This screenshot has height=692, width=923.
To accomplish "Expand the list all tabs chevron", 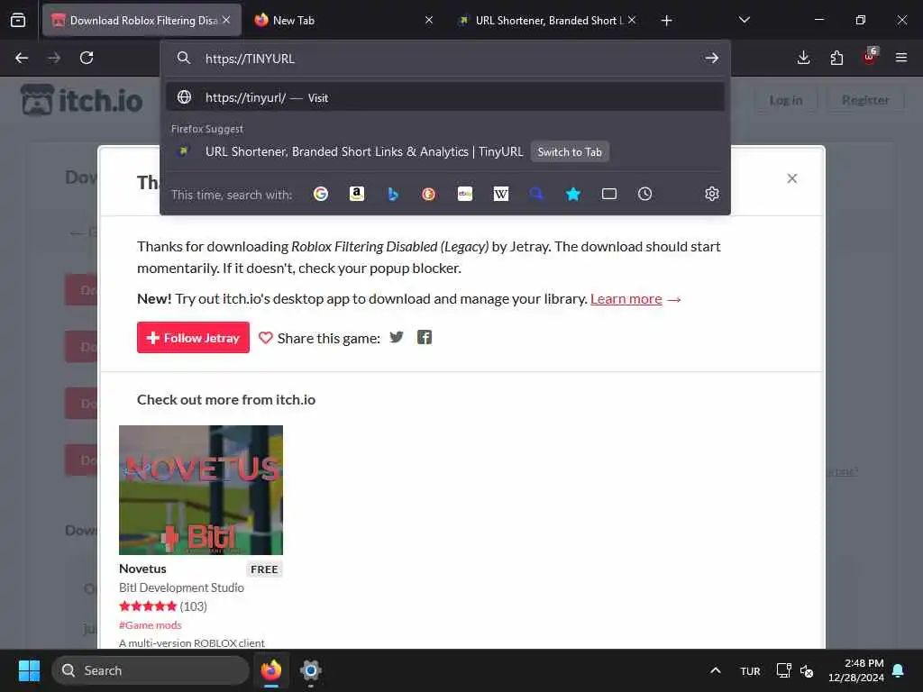I will 744,20.
